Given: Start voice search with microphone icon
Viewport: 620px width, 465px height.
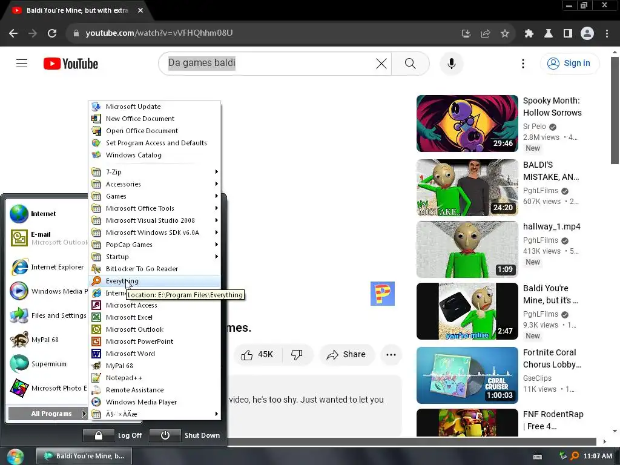Looking at the screenshot, I should (x=452, y=63).
